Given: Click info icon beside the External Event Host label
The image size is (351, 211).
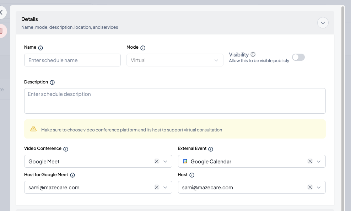Looking at the screenshot, I should [192, 175].
